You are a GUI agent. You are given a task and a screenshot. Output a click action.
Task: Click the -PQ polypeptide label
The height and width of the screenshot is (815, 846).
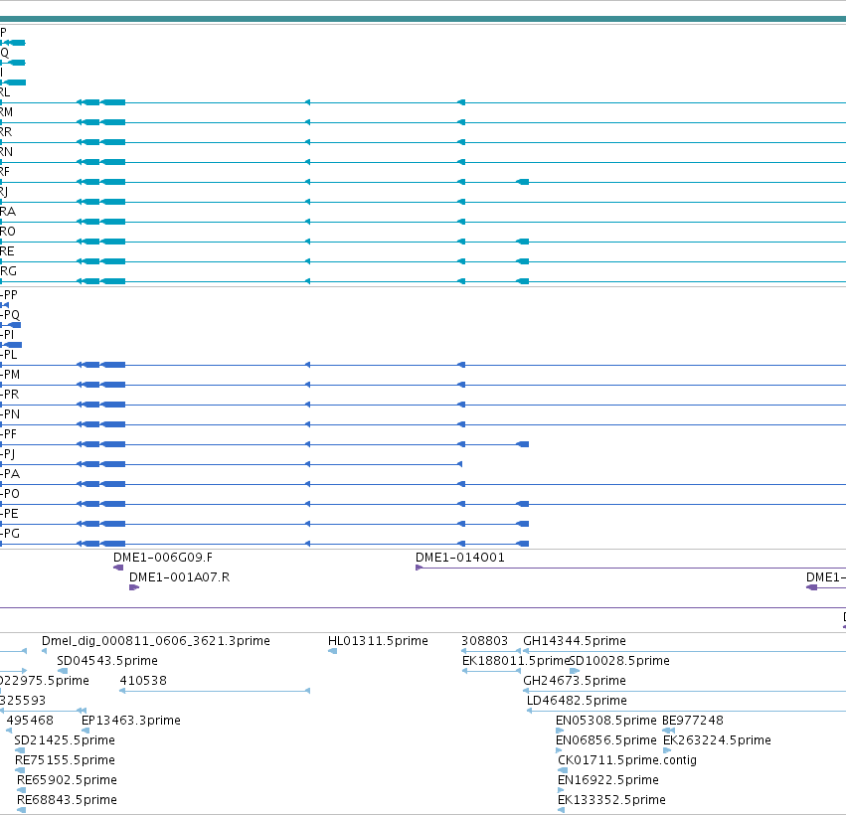[x=10, y=315]
